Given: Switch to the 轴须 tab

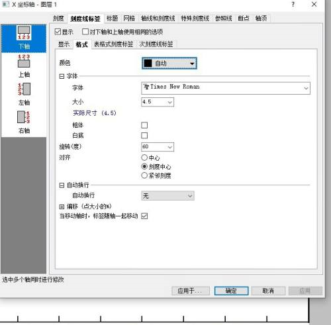Looking at the screenshot, I should (x=261, y=19).
